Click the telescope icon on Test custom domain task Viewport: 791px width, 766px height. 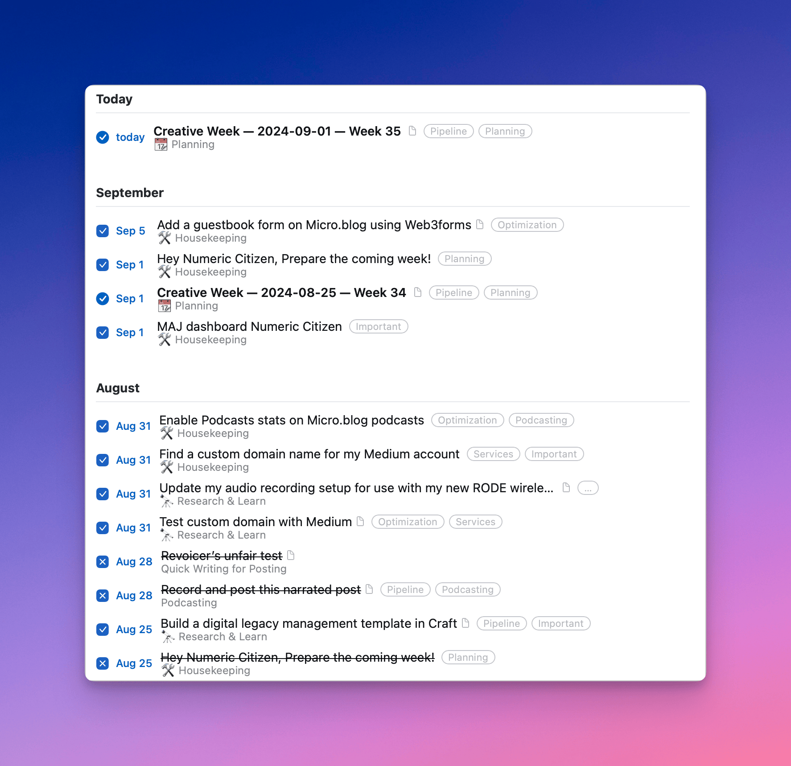[167, 535]
